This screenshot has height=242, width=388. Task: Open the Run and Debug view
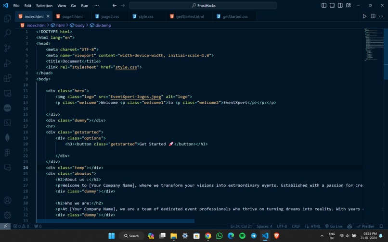[x=7, y=63]
